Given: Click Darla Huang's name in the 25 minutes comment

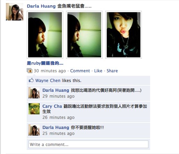Looking at the screenshot, I should pos(56,128).
